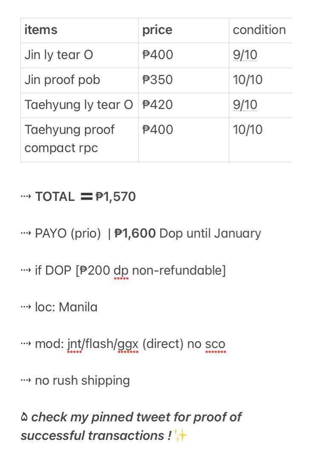Click the underlined 9/10 condition for Taehyung

tap(245, 105)
